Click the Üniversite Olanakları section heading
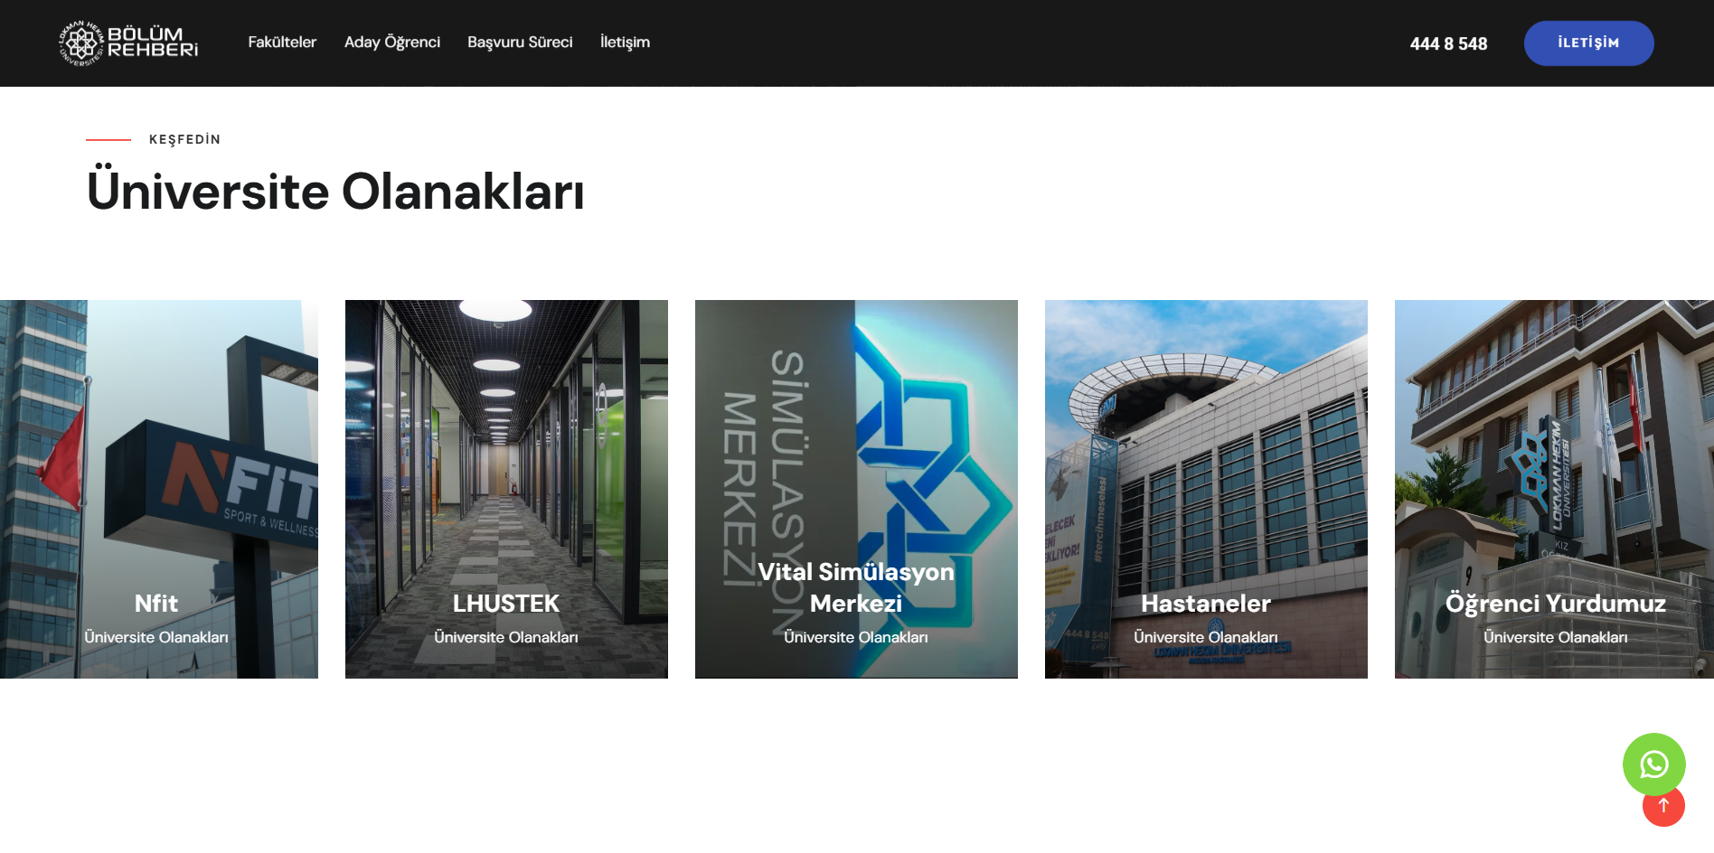The image size is (1714, 853). (x=335, y=191)
